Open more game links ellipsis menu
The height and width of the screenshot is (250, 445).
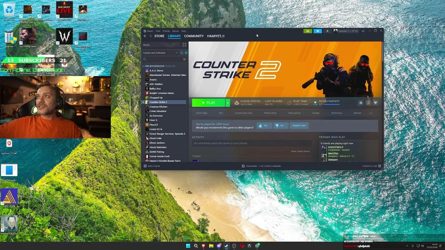[371, 113]
